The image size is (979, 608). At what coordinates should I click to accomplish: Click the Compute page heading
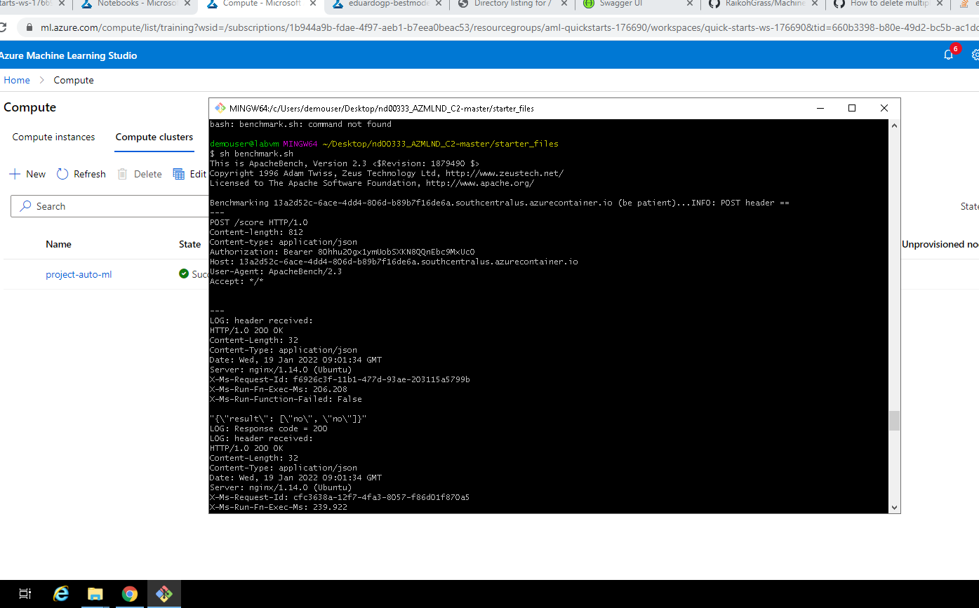point(30,107)
